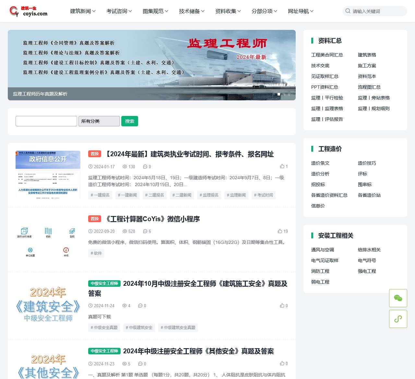
Task: Click the # 二建新闻 tag
Action: point(182,195)
